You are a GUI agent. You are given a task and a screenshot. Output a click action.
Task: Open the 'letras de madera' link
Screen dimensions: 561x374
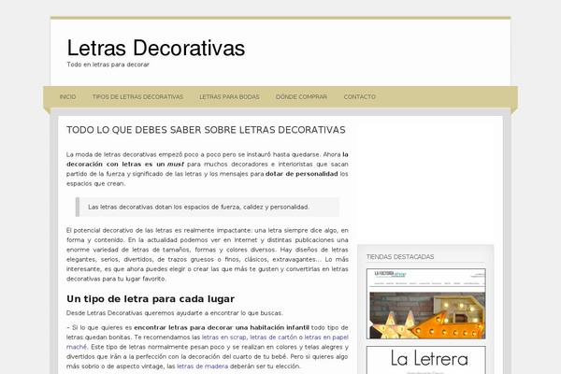pyautogui.click(x=203, y=367)
